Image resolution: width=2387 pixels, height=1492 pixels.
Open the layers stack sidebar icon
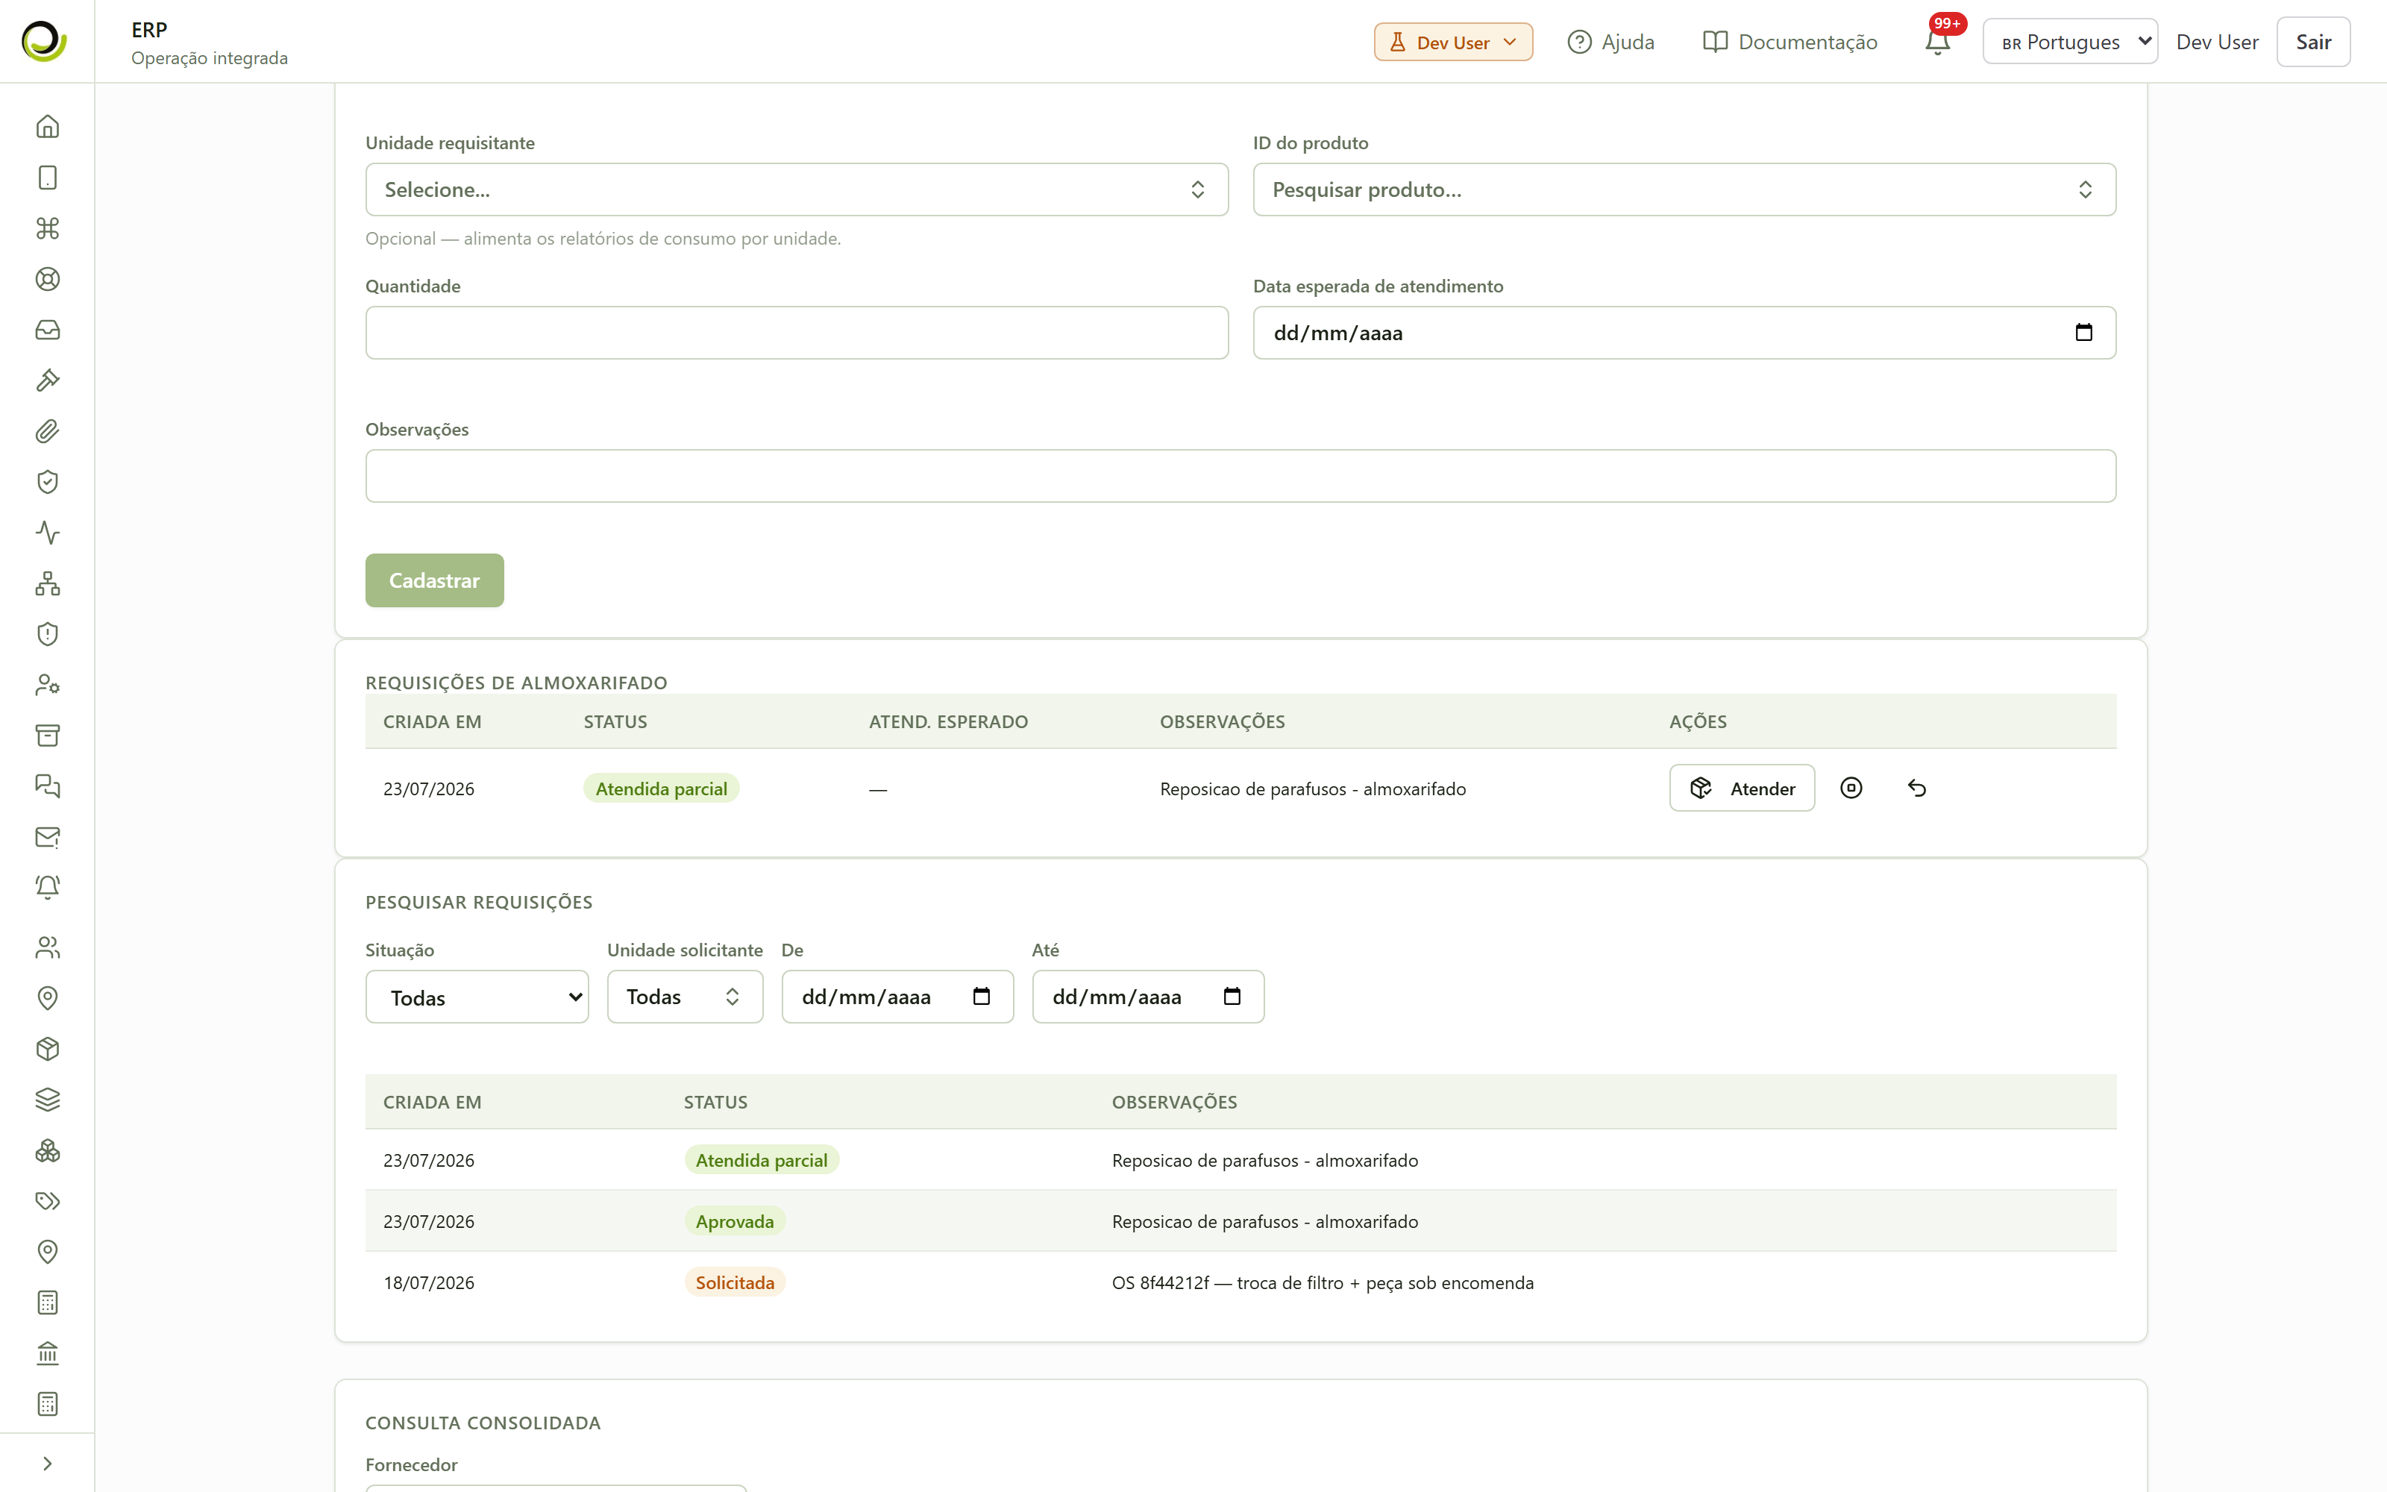(47, 1100)
